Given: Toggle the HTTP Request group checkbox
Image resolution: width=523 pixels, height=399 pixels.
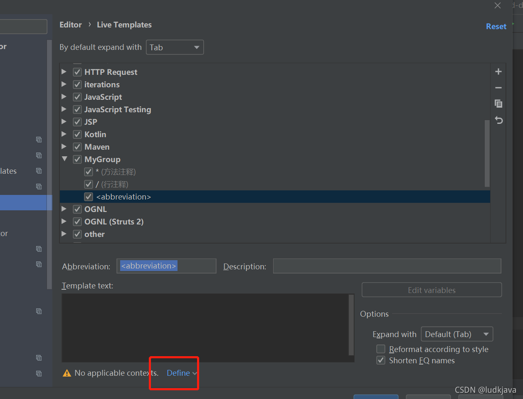Looking at the screenshot, I should (x=77, y=72).
